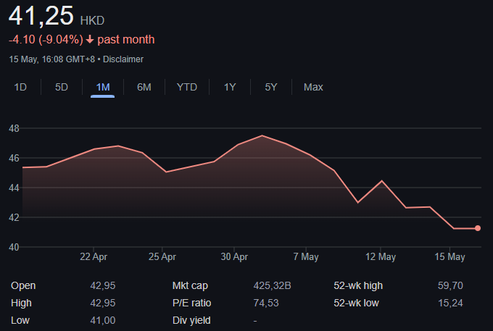Image resolution: width=493 pixels, height=331 pixels.
Task: Click the 52-wk high label
Action: pos(358,286)
